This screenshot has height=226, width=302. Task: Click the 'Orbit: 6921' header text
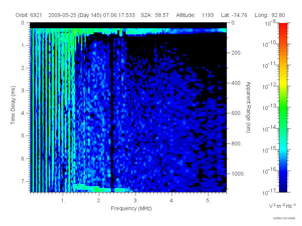pos(29,15)
